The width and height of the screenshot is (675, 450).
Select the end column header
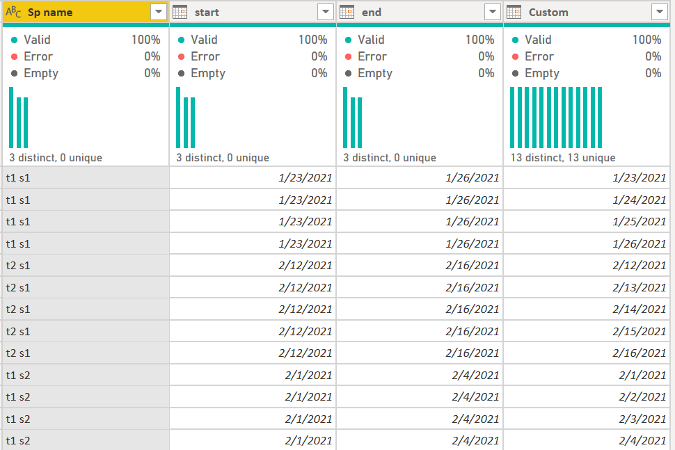[x=420, y=12]
